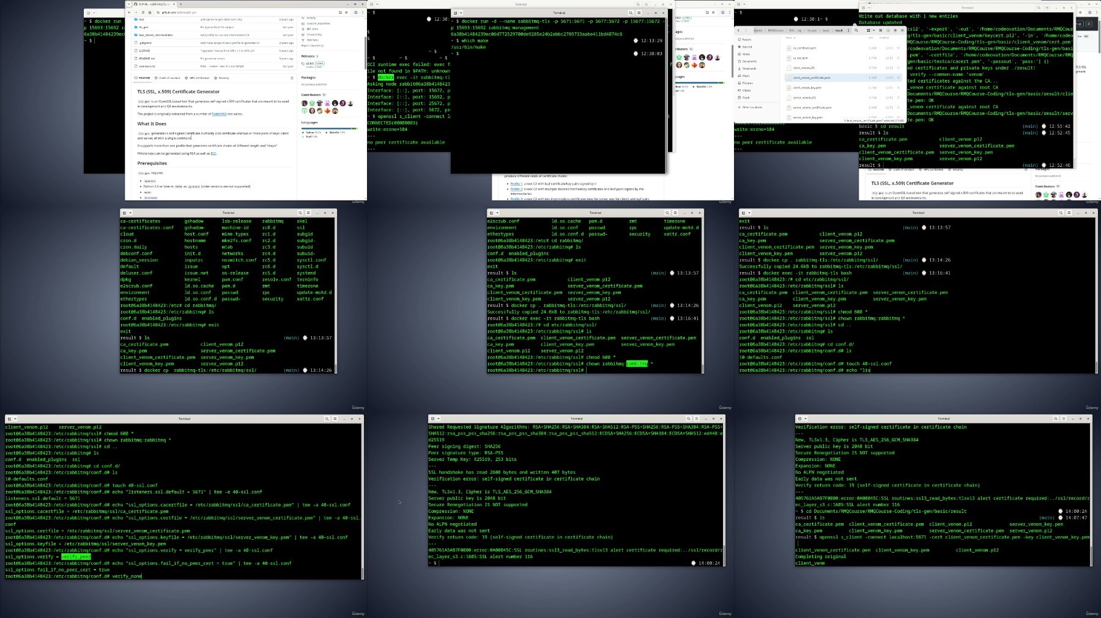This screenshot has height=618, width=1101.
Task: Expand the view options dropdown in Files
Action: [x=874, y=31]
